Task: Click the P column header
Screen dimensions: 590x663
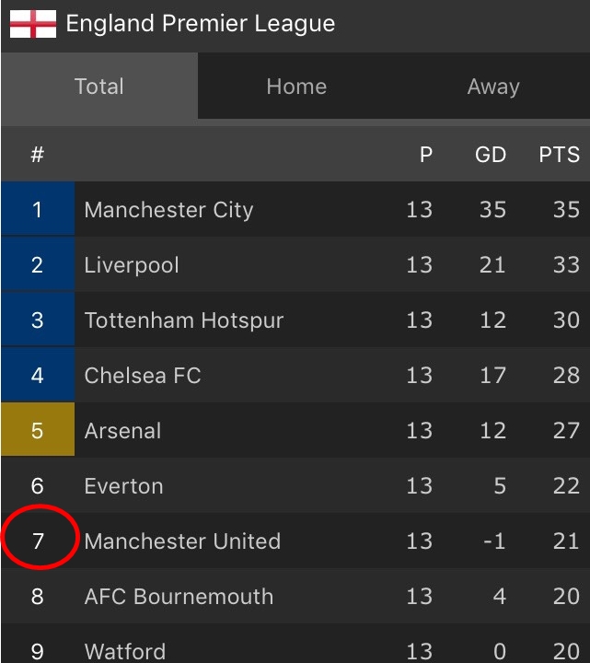Action: tap(426, 155)
